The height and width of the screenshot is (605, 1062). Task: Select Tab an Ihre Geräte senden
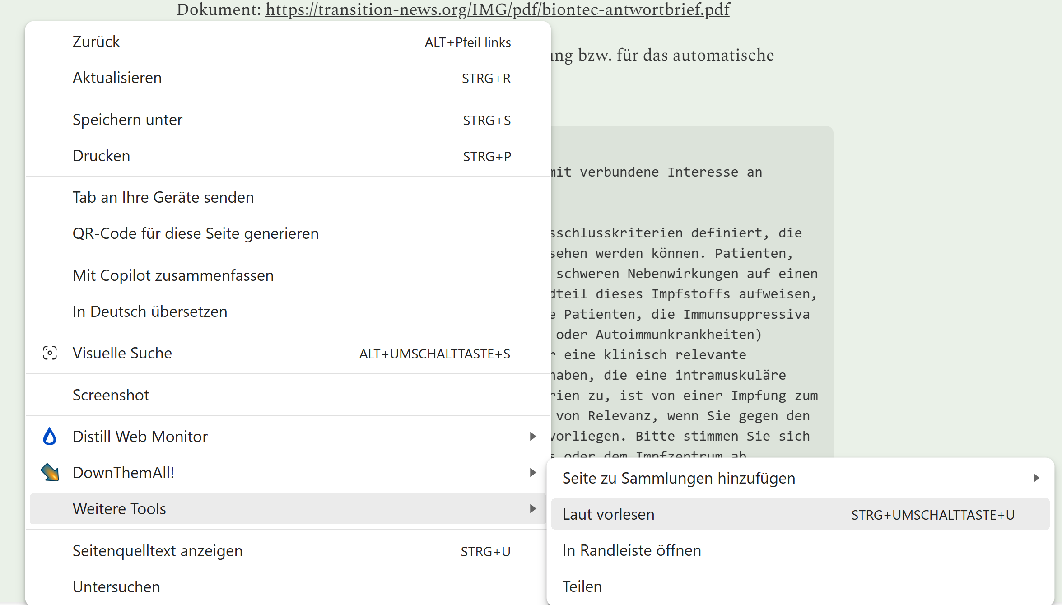[x=163, y=197]
